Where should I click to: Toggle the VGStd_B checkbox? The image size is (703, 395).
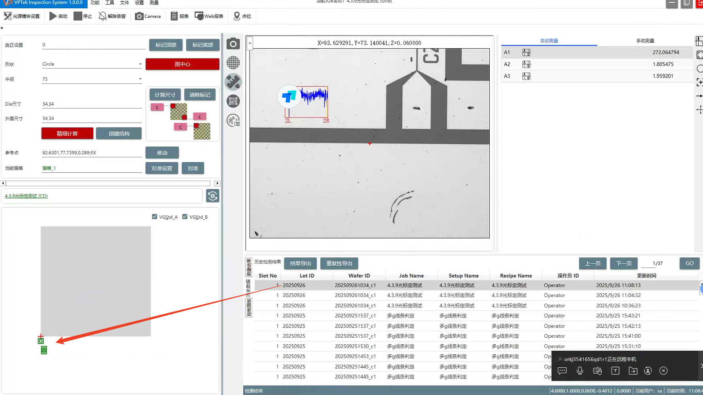click(185, 217)
